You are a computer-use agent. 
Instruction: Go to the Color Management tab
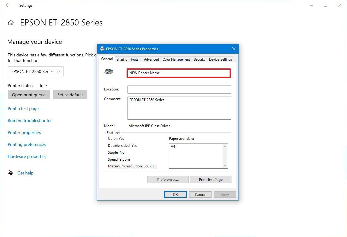[176, 59]
